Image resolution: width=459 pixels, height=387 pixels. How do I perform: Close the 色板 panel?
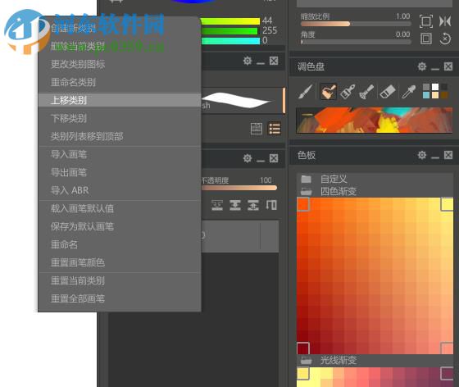click(x=448, y=155)
